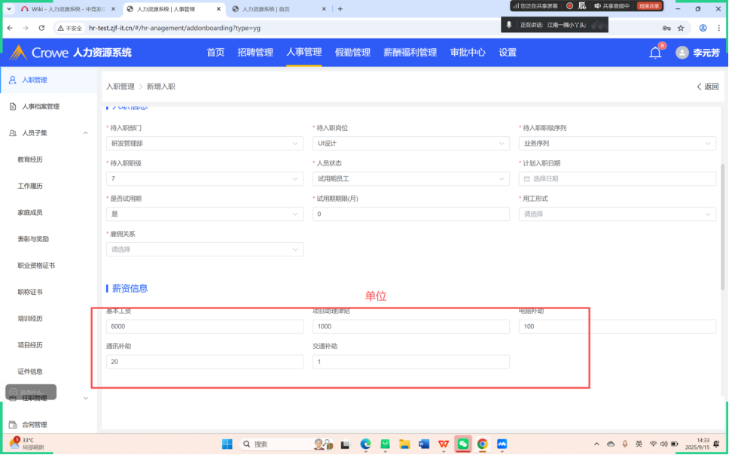Switch to the Wiki browser tab
The image size is (729, 455).
pyautogui.click(x=68, y=9)
